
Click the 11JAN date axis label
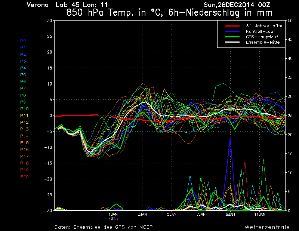click(260, 214)
